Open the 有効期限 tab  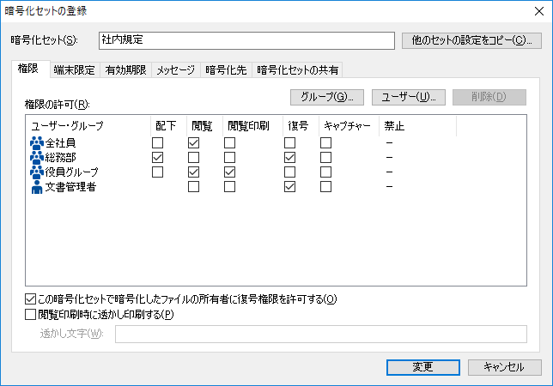click(125, 70)
